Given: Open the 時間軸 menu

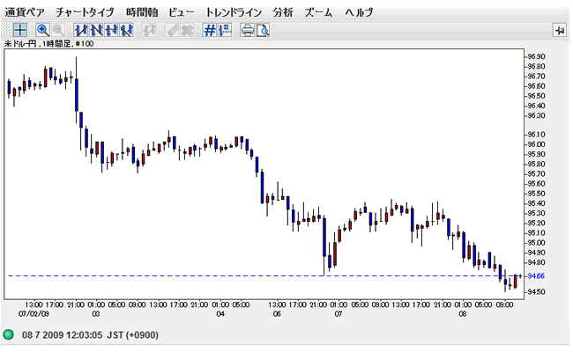Looking at the screenshot, I should coord(142,12).
